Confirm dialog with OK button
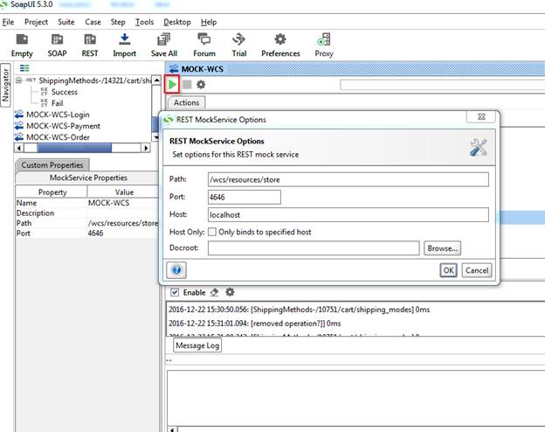The width and height of the screenshot is (545, 432). (x=448, y=270)
